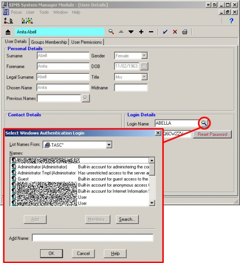Click the print icon in toolbar
This screenshot has height=263, width=240.
coord(185,32)
